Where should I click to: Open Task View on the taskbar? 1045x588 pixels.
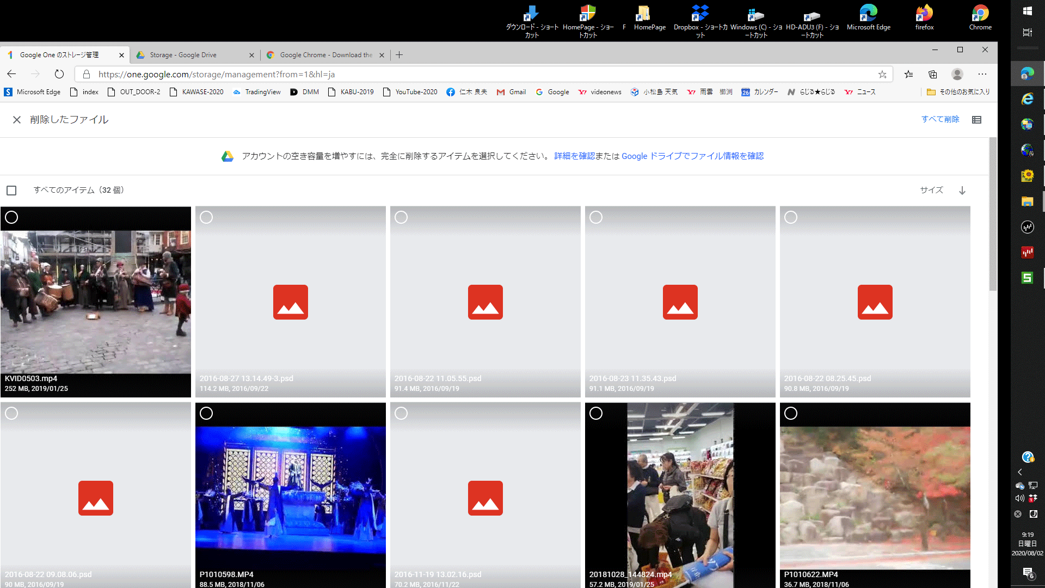pyautogui.click(x=1028, y=33)
